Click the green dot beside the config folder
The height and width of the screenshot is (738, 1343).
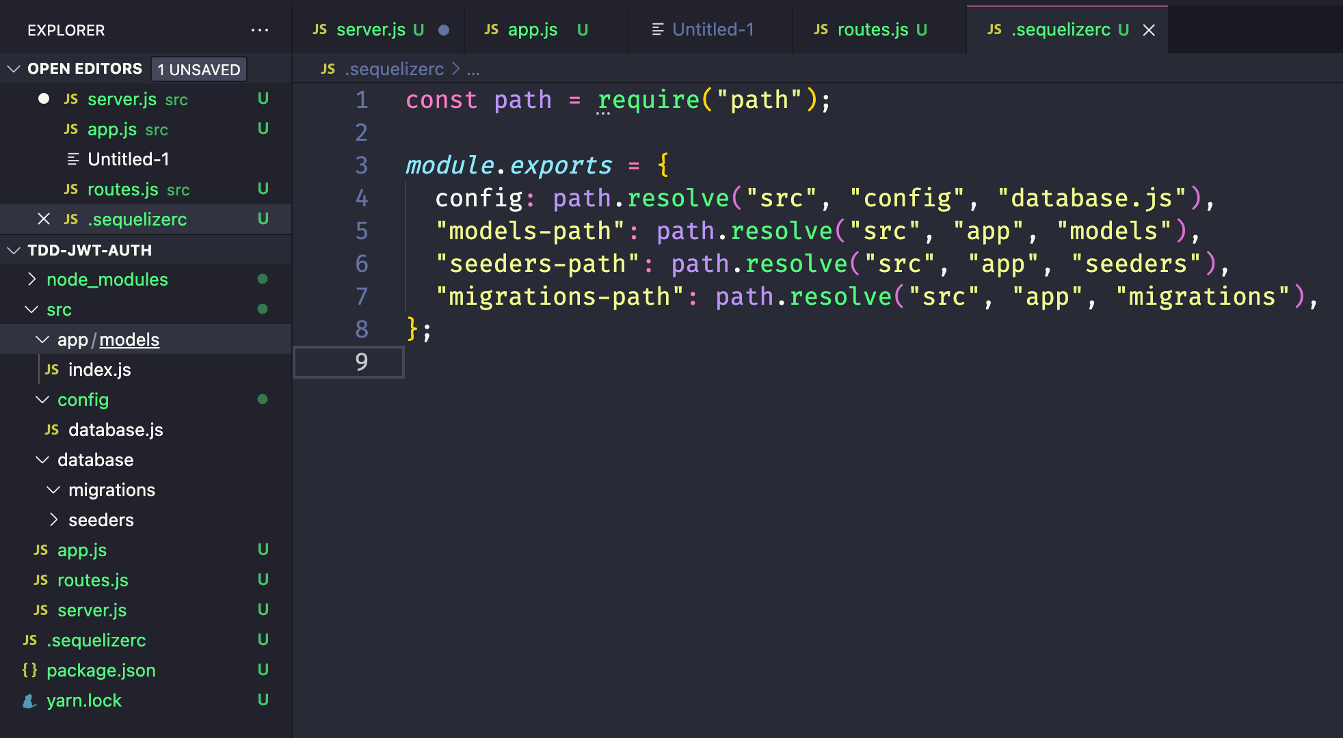tap(262, 400)
